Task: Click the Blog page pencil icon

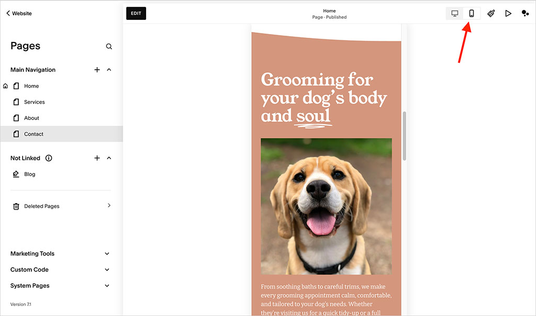Action: (x=16, y=174)
